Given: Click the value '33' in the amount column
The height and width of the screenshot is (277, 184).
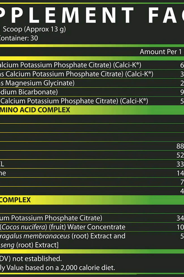Looking at the screenshot, I should tap(180, 164).
